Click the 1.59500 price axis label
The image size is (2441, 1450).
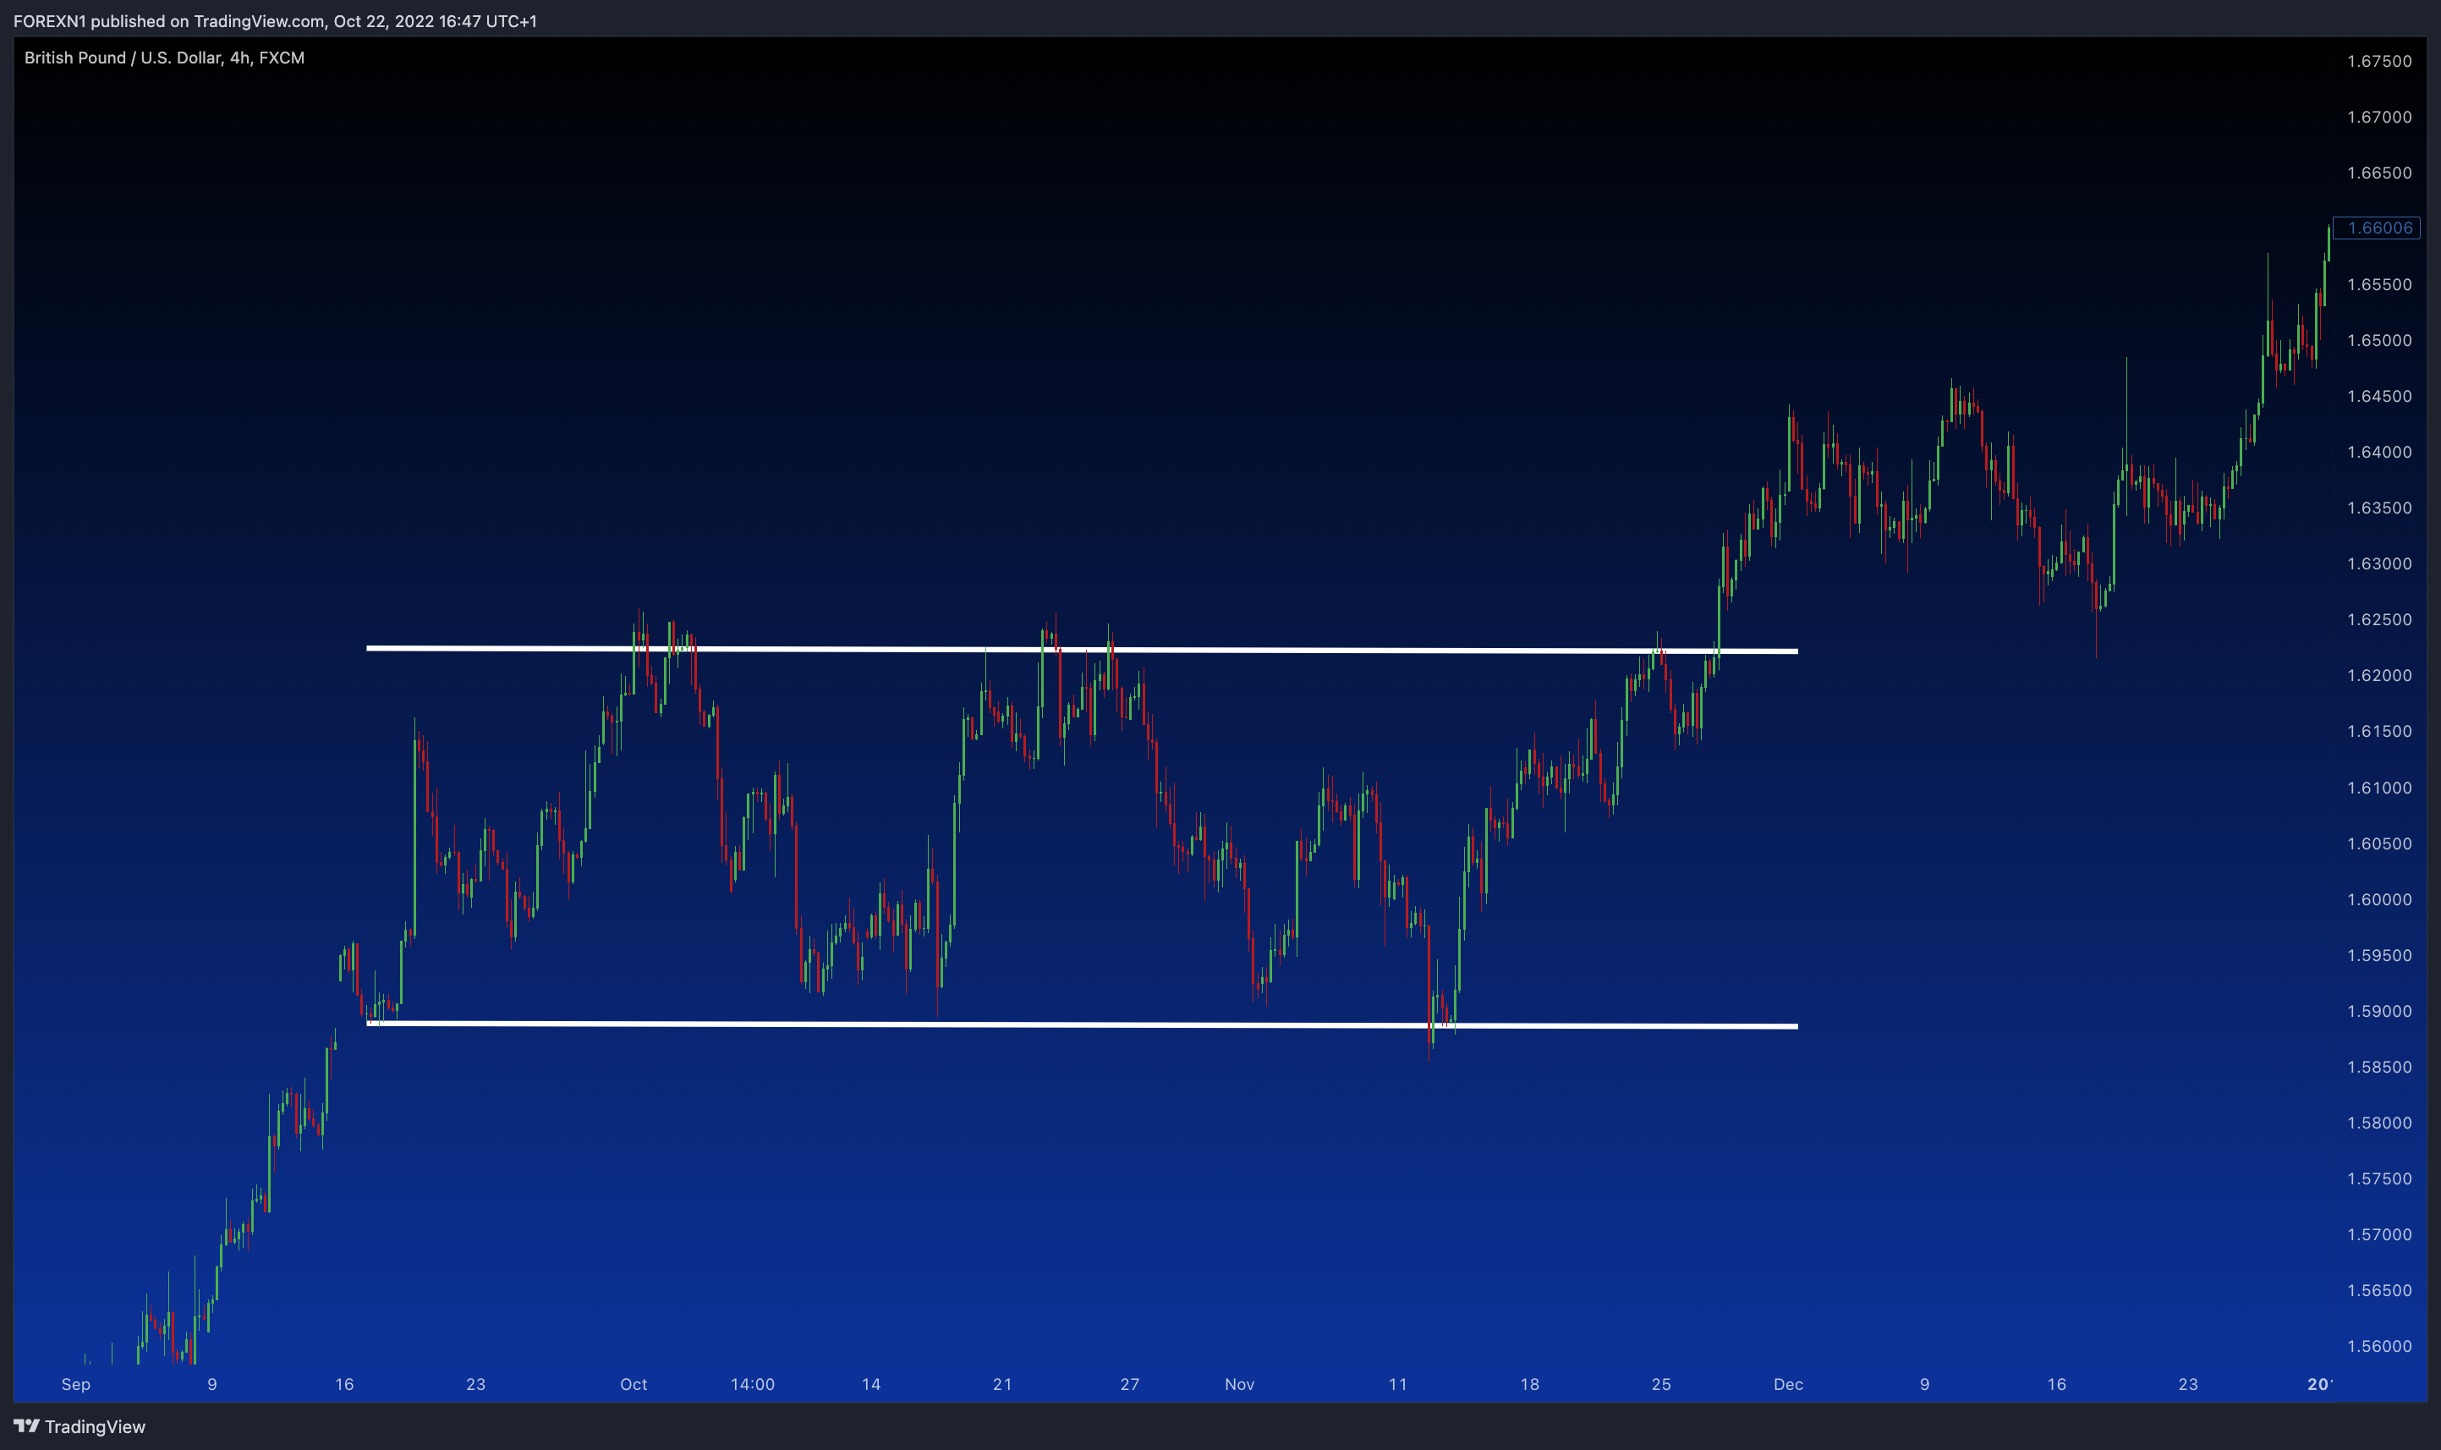click(x=2378, y=954)
